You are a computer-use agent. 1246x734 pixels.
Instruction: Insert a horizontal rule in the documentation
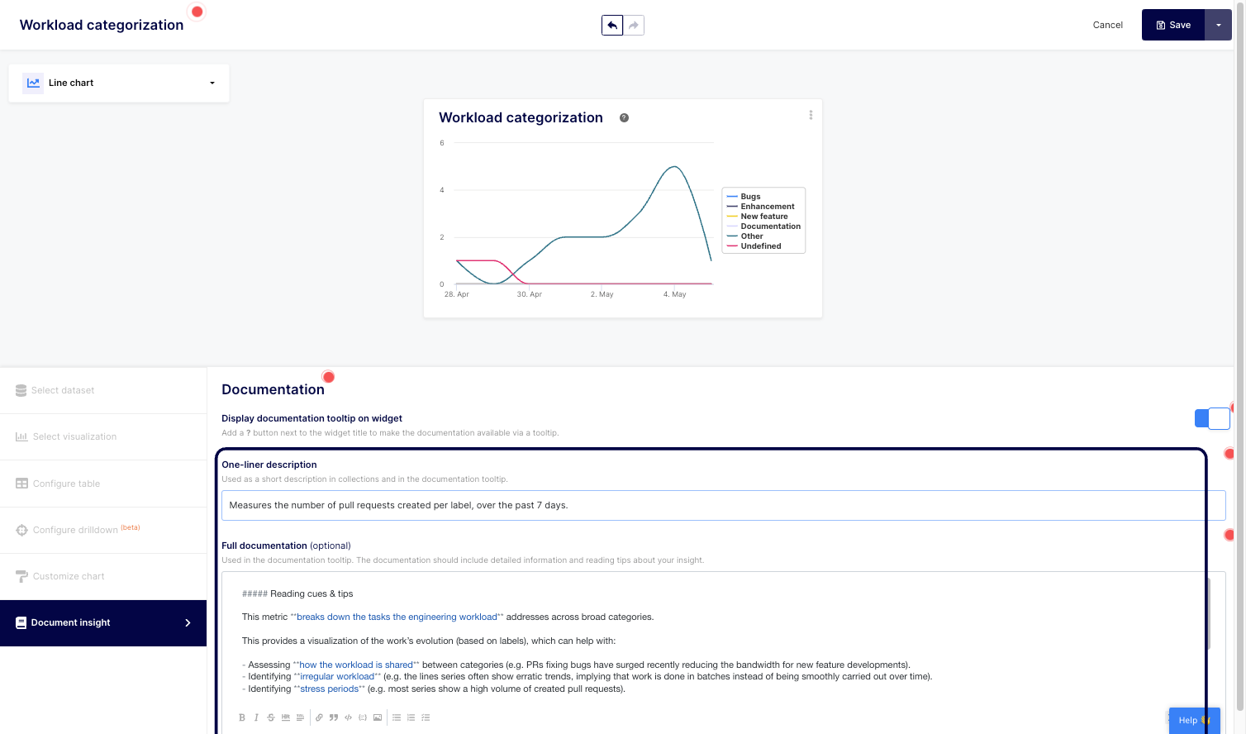tap(285, 717)
